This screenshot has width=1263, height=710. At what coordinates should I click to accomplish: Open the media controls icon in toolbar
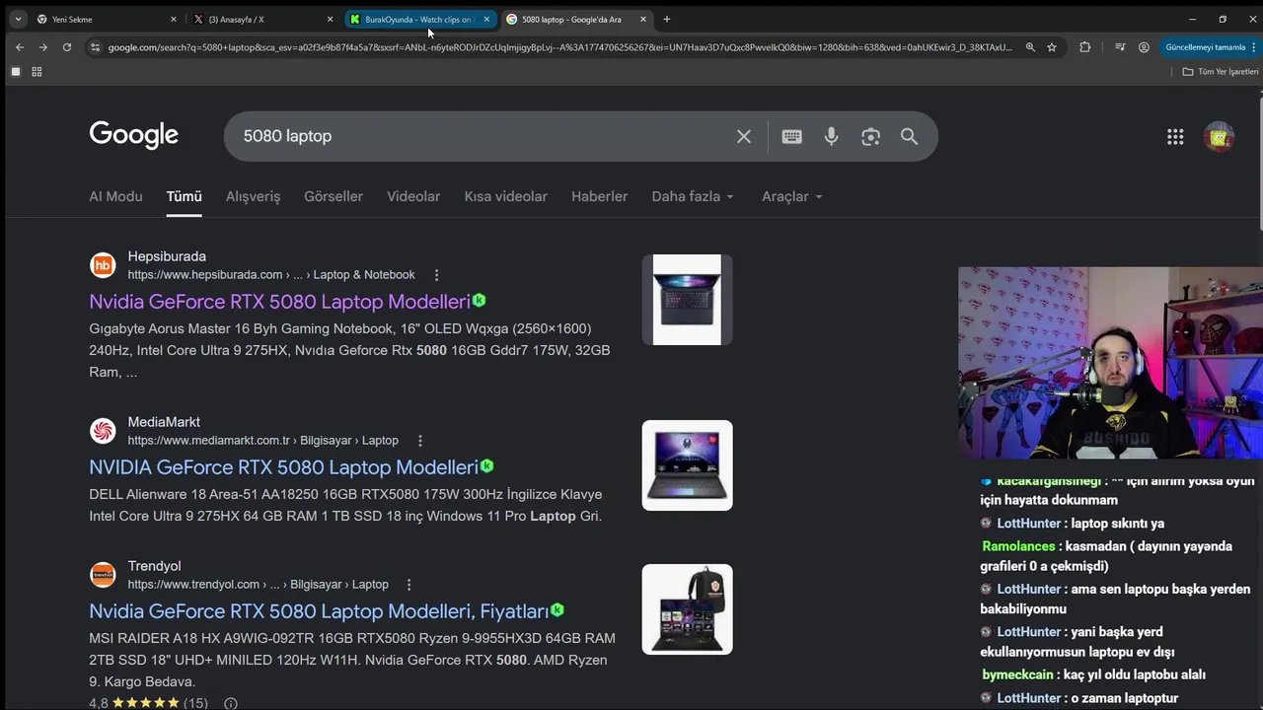1120,47
